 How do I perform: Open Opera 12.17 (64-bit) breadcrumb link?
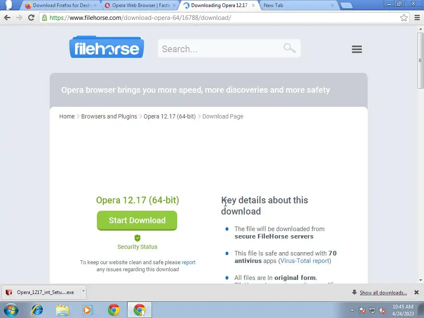(169, 116)
